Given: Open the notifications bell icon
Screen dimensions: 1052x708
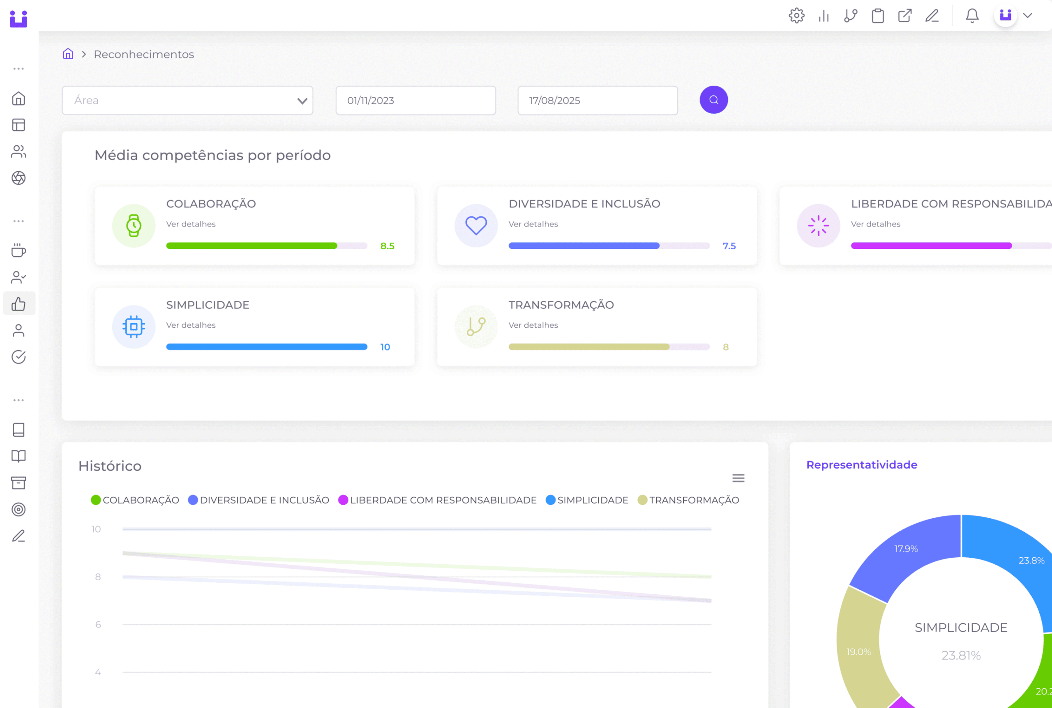Looking at the screenshot, I should [x=971, y=16].
